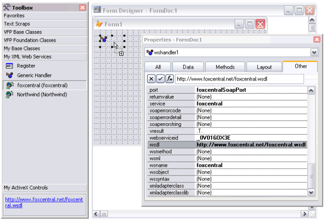Open the expression builder fx button
Image resolution: width=325 pixels, height=220 pixels.
coord(169,79)
